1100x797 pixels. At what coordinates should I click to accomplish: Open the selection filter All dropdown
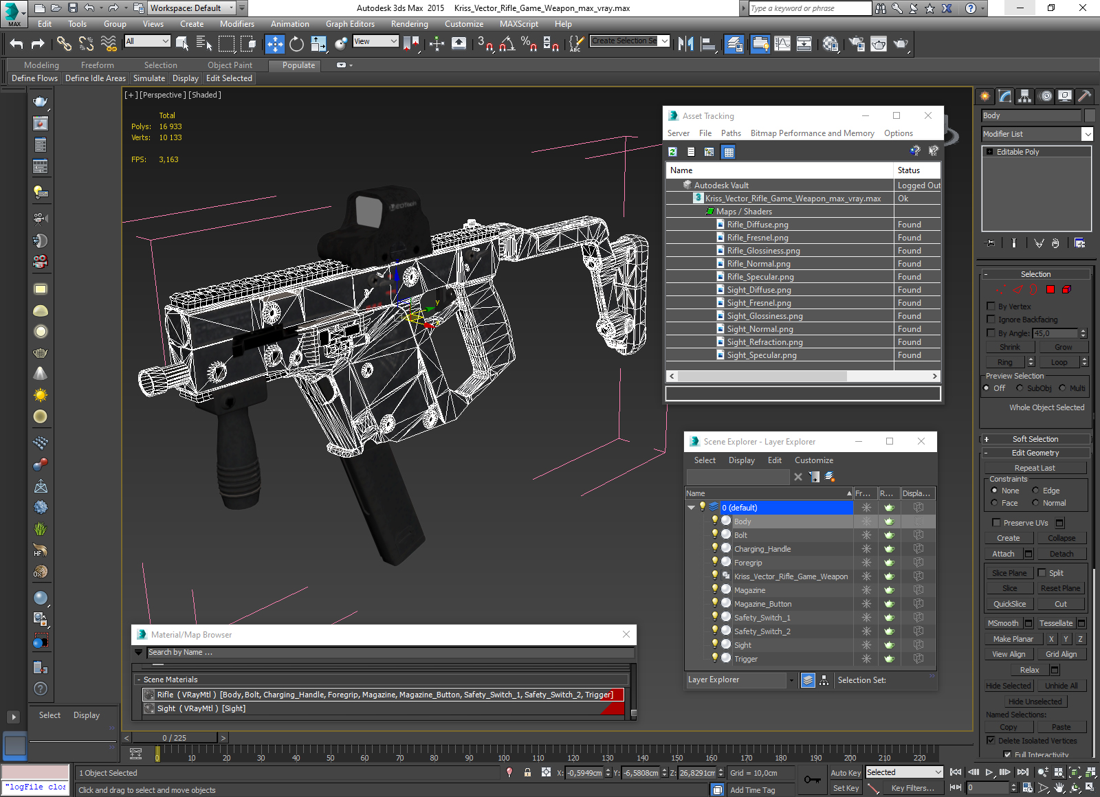[148, 41]
